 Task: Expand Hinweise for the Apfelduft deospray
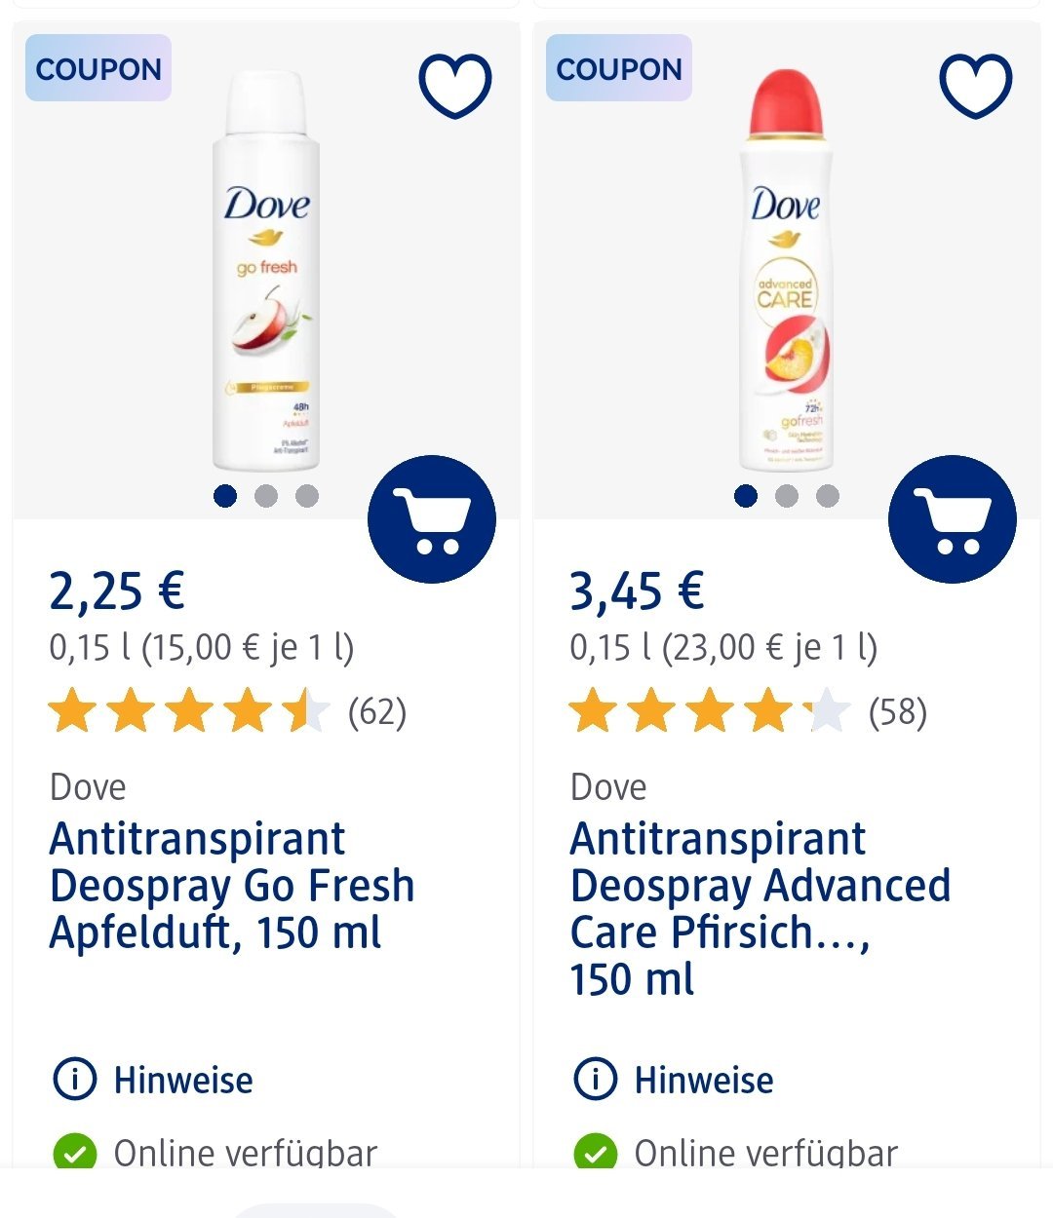click(x=183, y=1080)
